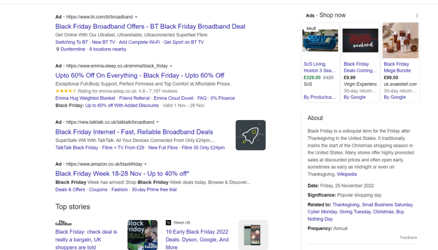Open Fibre 35 Only £24pm sitelink
The width and height of the screenshot is (438, 250).
(203, 147)
